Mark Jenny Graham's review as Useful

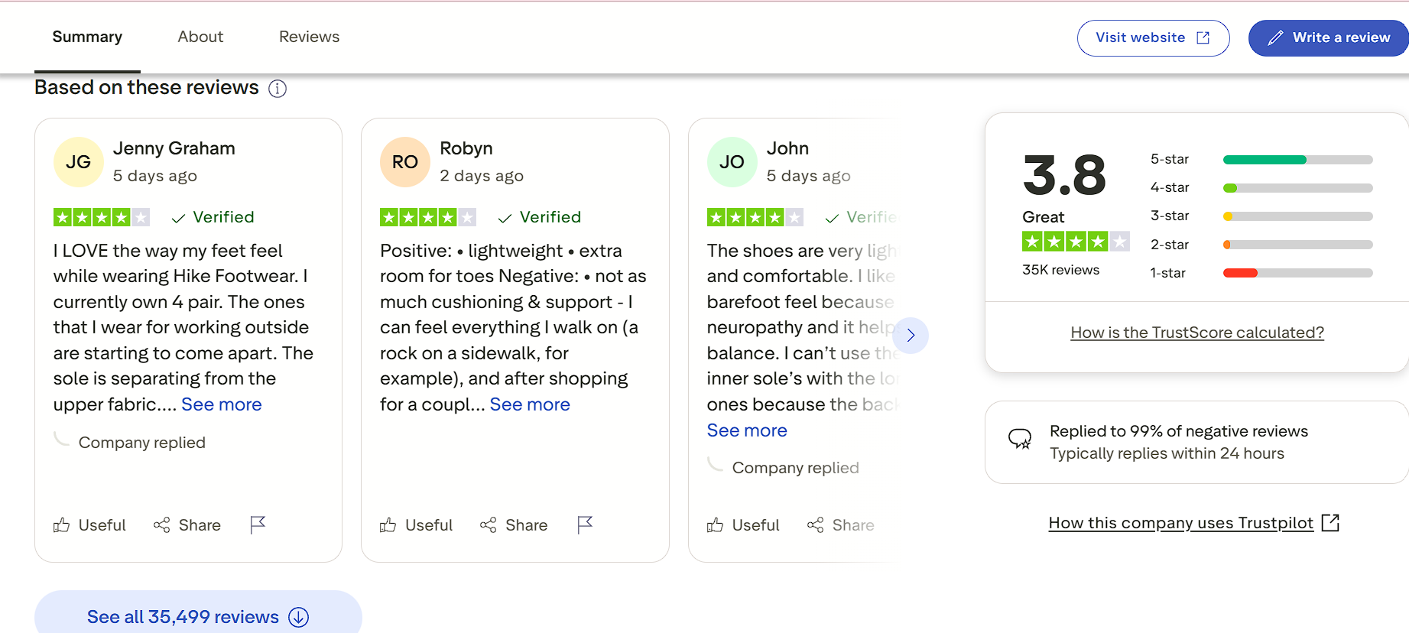click(89, 525)
